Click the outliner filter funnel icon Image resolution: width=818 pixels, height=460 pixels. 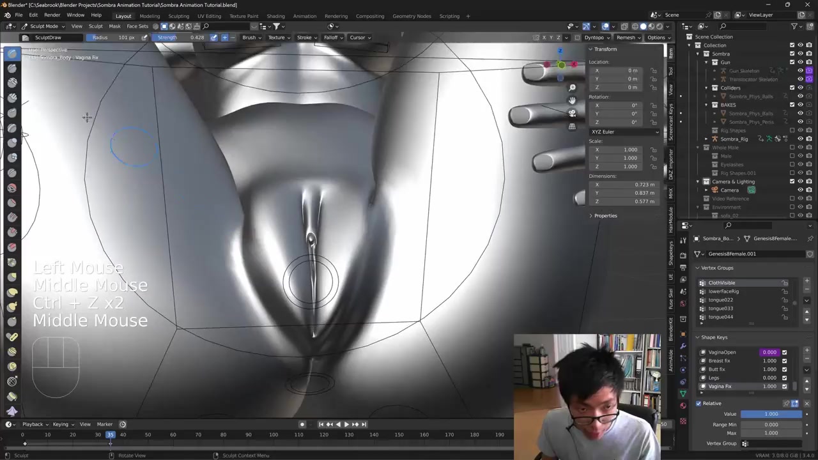[x=794, y=26]
